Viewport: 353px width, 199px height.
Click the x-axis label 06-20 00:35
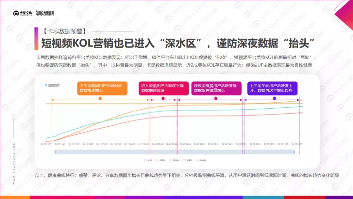tap(158, 144)
